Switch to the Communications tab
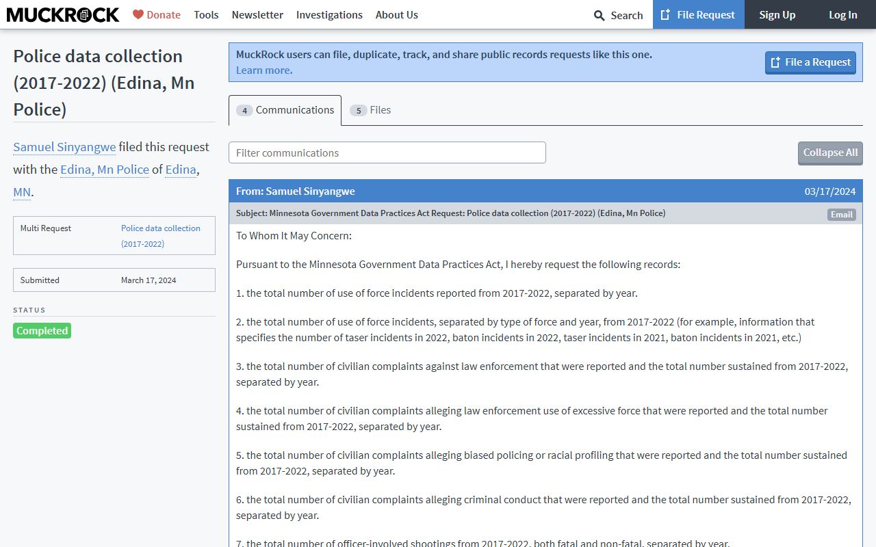876x547 pixels. 285,110
